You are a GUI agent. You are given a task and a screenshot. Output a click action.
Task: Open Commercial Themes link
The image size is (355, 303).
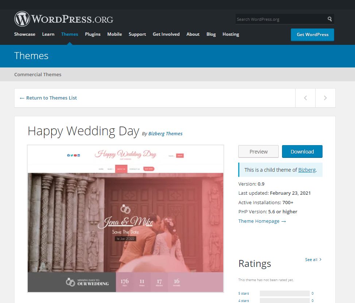point(38,74)
